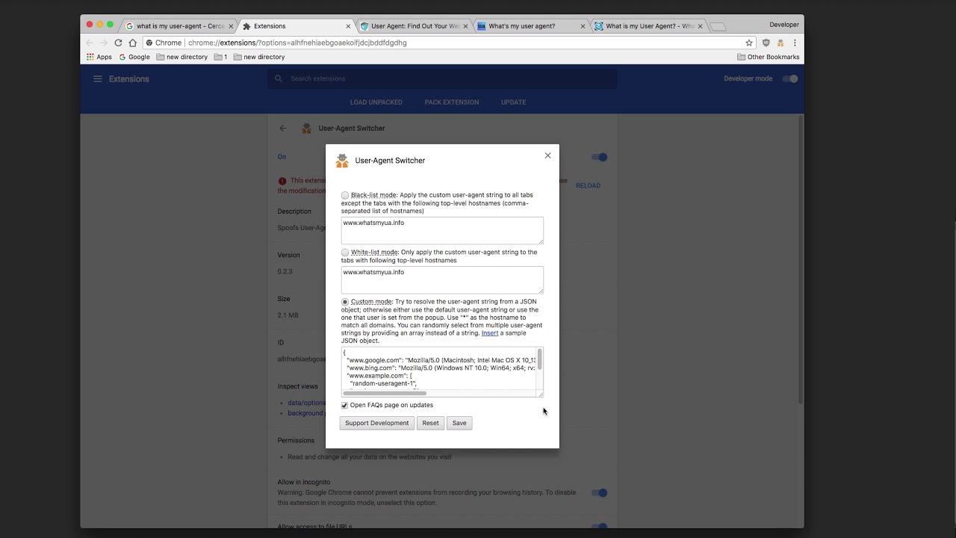Toggle Developer mode switch
The width and height of the screenshot is (956, 538).
[x=790, y=78]
